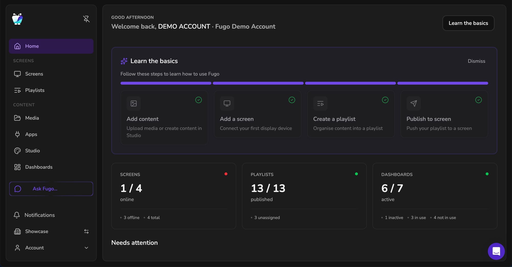Click the first onboarding progress bar segment

(x=166, y=83)
